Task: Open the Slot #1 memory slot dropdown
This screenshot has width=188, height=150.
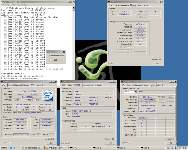Action: point(135,92)
